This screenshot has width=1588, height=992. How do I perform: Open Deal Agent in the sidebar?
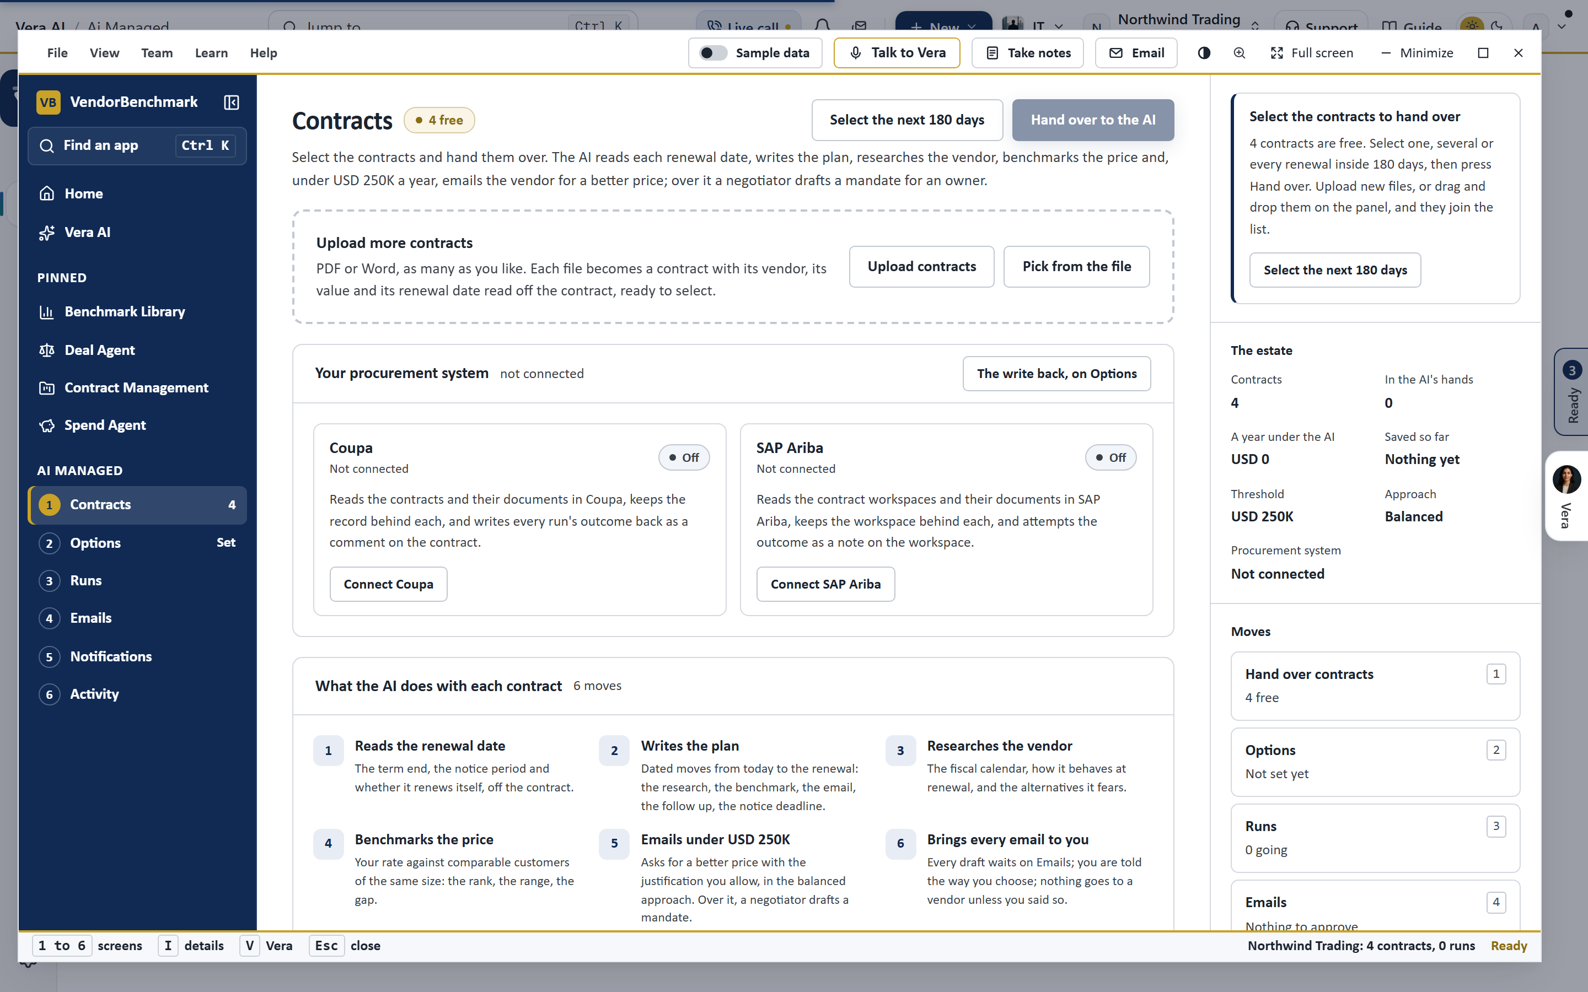137,351
